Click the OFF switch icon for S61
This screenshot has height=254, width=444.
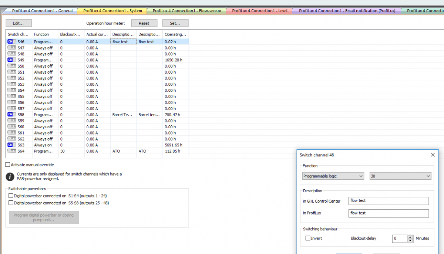coord(12,133)
